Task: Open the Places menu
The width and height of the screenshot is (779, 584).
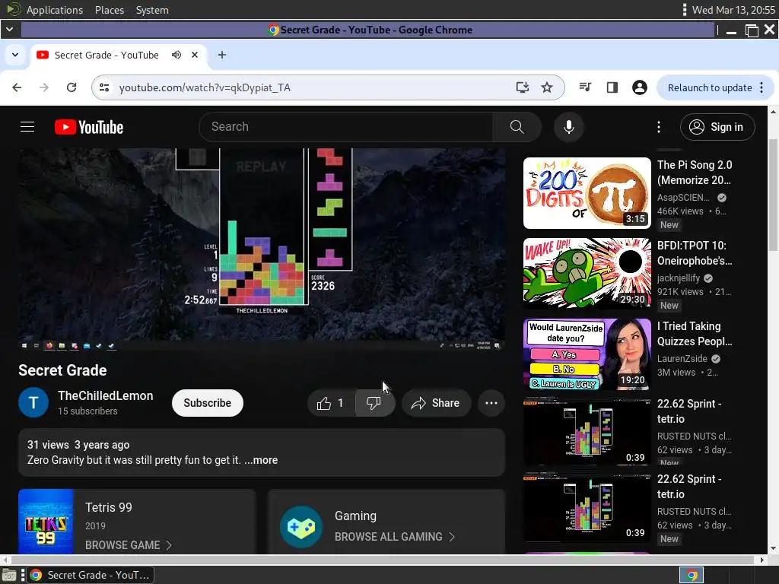Action: (x=110, y=10)
